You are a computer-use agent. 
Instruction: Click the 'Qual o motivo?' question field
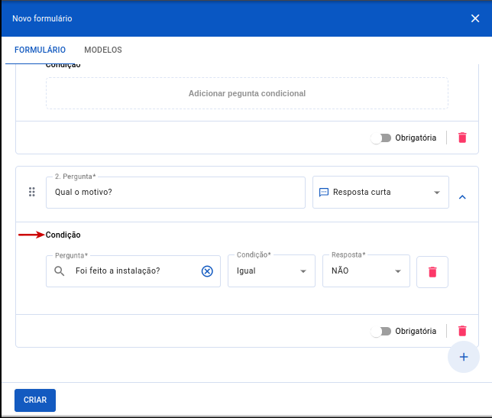point(176,193)
